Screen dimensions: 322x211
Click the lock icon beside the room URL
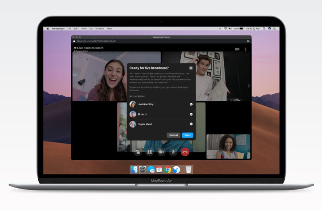(x=74, y=41)
